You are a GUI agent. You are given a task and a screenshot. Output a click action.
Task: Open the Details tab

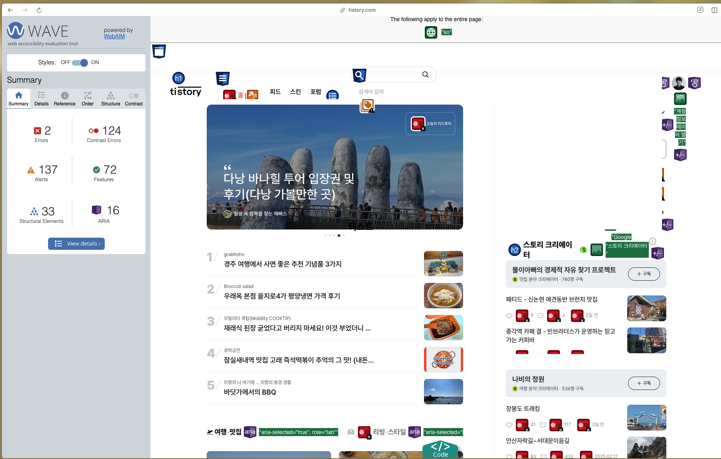click(x=41, y=99)
